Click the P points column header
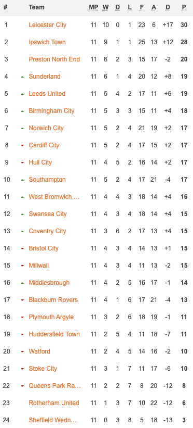Screen dimensions: 193x428 pos(184,7)
